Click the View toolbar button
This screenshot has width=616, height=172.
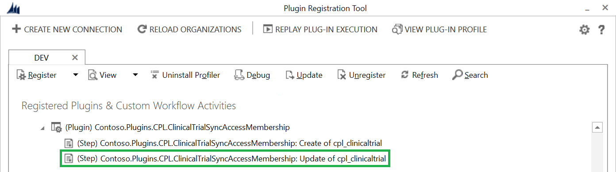[x=102, y=75]
